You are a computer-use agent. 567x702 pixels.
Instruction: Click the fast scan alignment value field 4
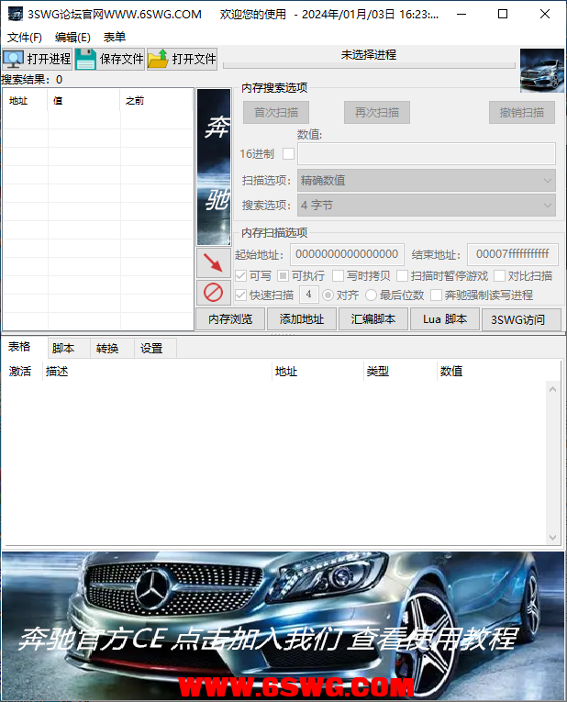pos(309,295)
